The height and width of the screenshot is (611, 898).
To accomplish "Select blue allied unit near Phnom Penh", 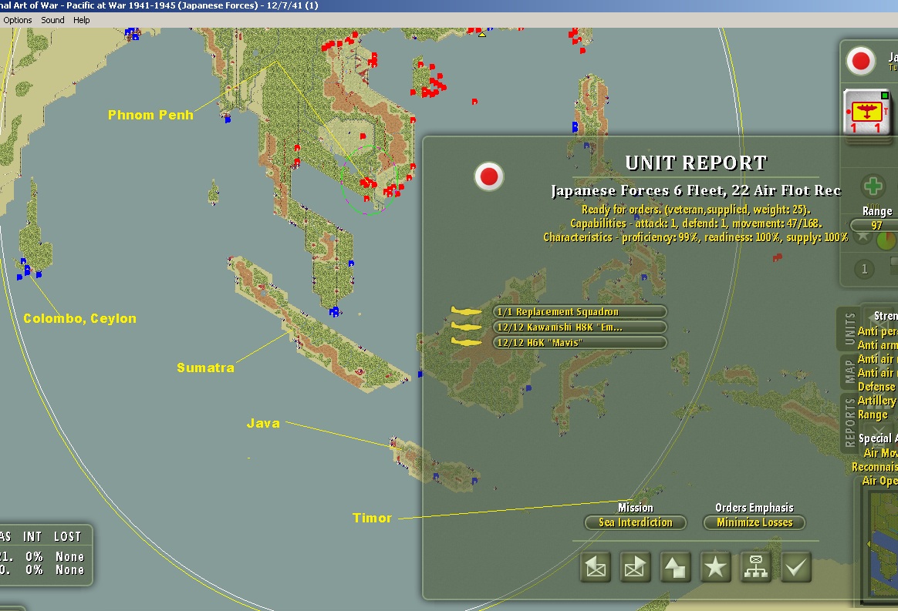I will tap(228, 119).
